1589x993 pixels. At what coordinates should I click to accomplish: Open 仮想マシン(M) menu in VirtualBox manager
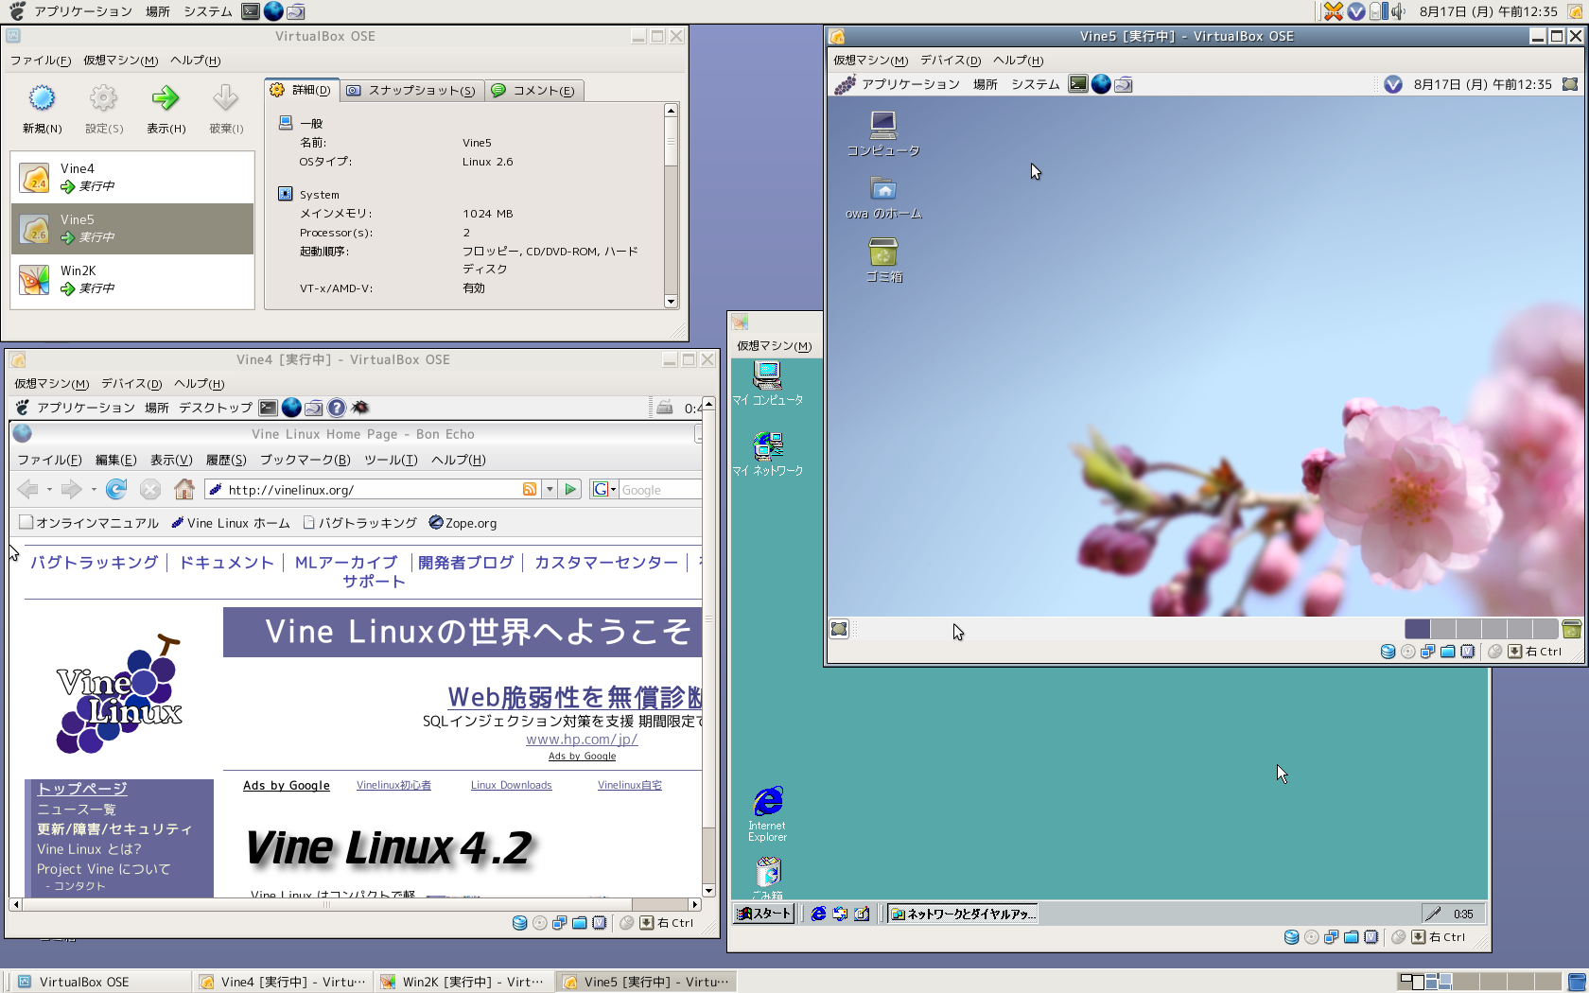pyautogui.click(x=120, y=61)
